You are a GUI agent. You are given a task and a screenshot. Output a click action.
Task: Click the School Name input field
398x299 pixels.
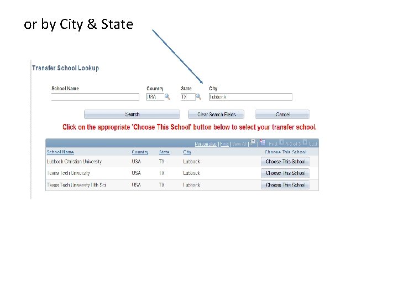[x=95, y=97]
